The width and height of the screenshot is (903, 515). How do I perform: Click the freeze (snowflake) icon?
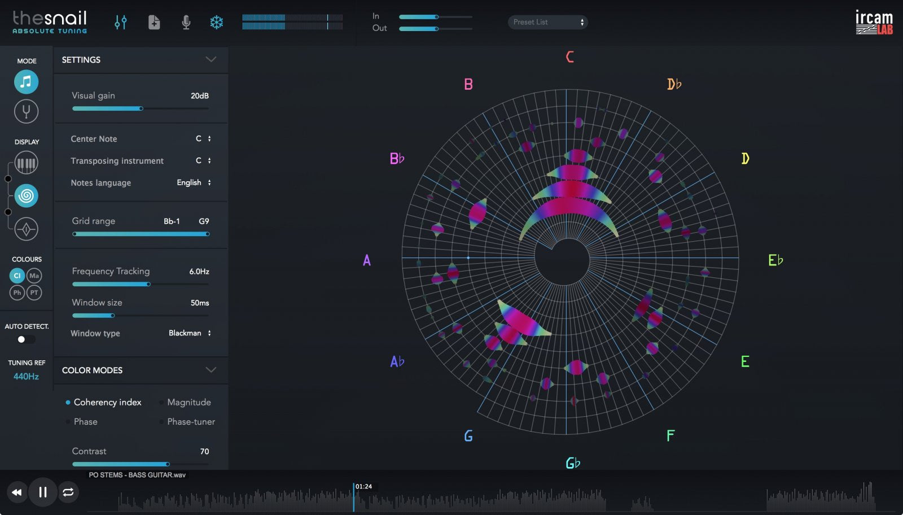217,22
